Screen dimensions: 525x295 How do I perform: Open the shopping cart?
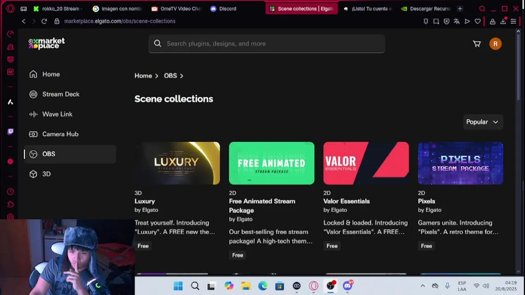[477, 44]
